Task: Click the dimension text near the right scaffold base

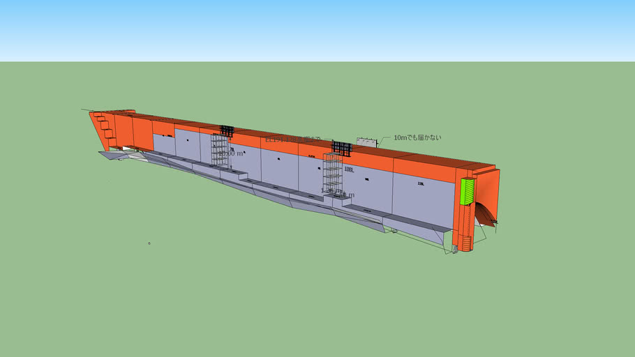Action: click(x=337, y=193)
